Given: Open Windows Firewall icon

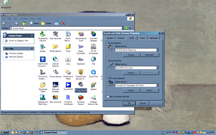Looking at the screenshot, I should coord(81,100).
